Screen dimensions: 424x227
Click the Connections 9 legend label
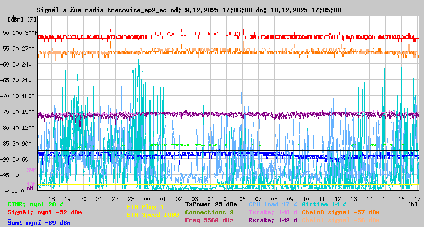(209, 212)
